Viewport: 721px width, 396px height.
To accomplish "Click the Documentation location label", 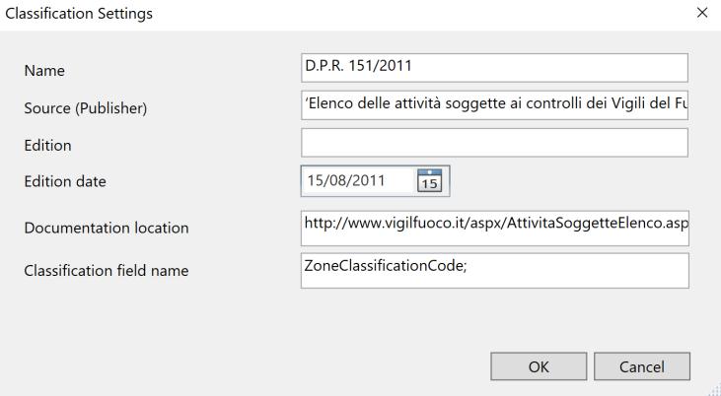I will click(x=107, y=229).
